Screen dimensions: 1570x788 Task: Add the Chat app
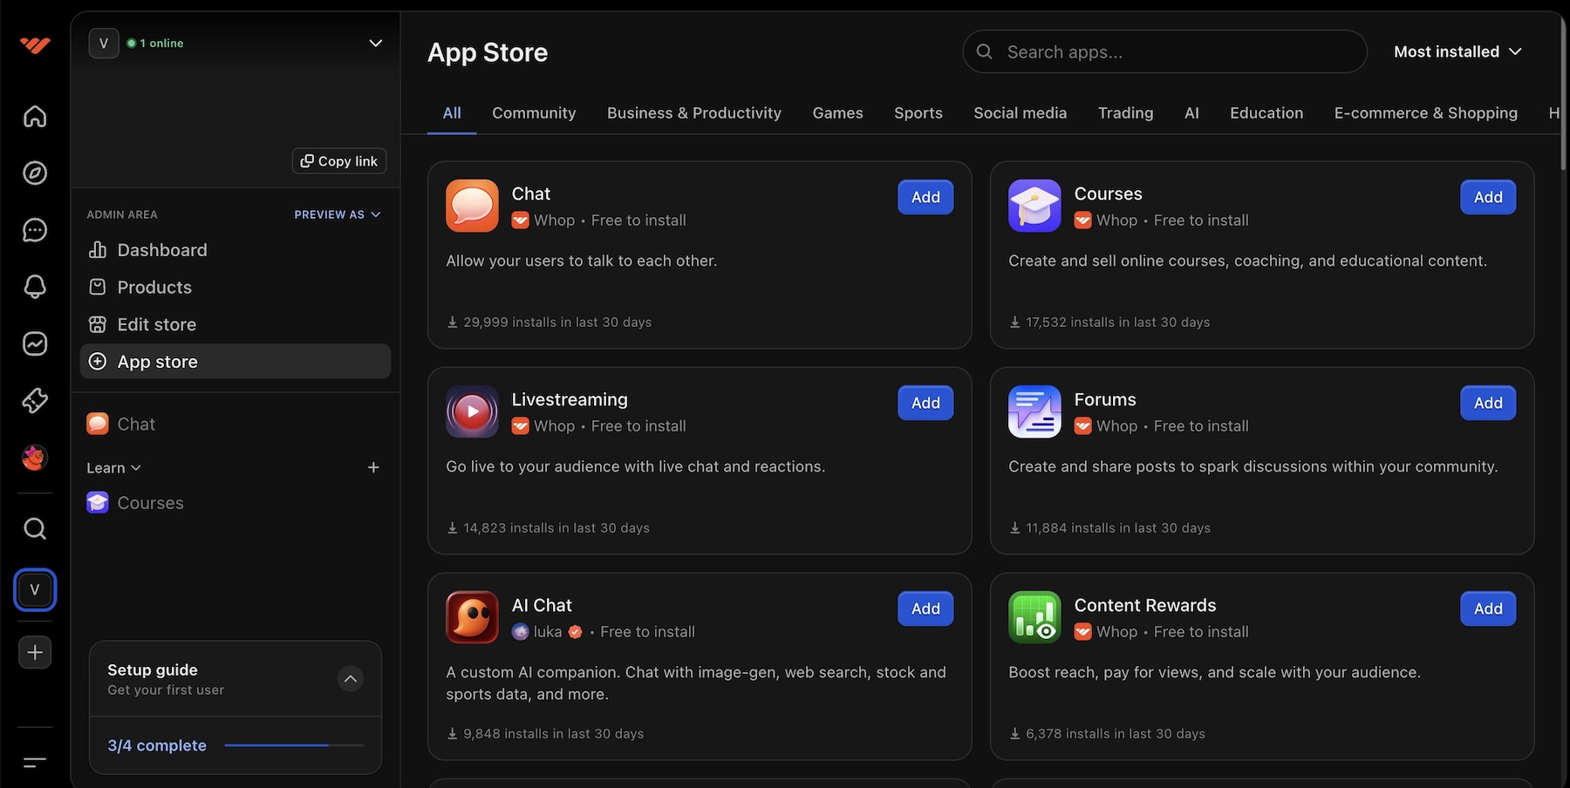point(925,198)
